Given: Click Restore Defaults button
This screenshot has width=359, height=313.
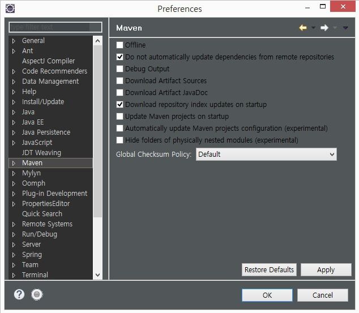Looking at the screenshot, I should [269, 270].
